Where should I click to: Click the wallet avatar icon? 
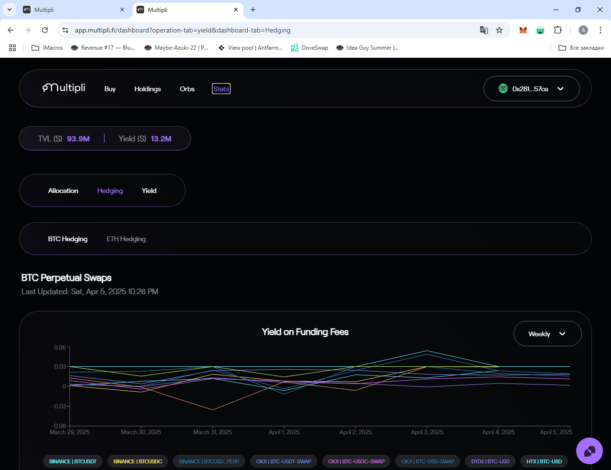(503, 88)
